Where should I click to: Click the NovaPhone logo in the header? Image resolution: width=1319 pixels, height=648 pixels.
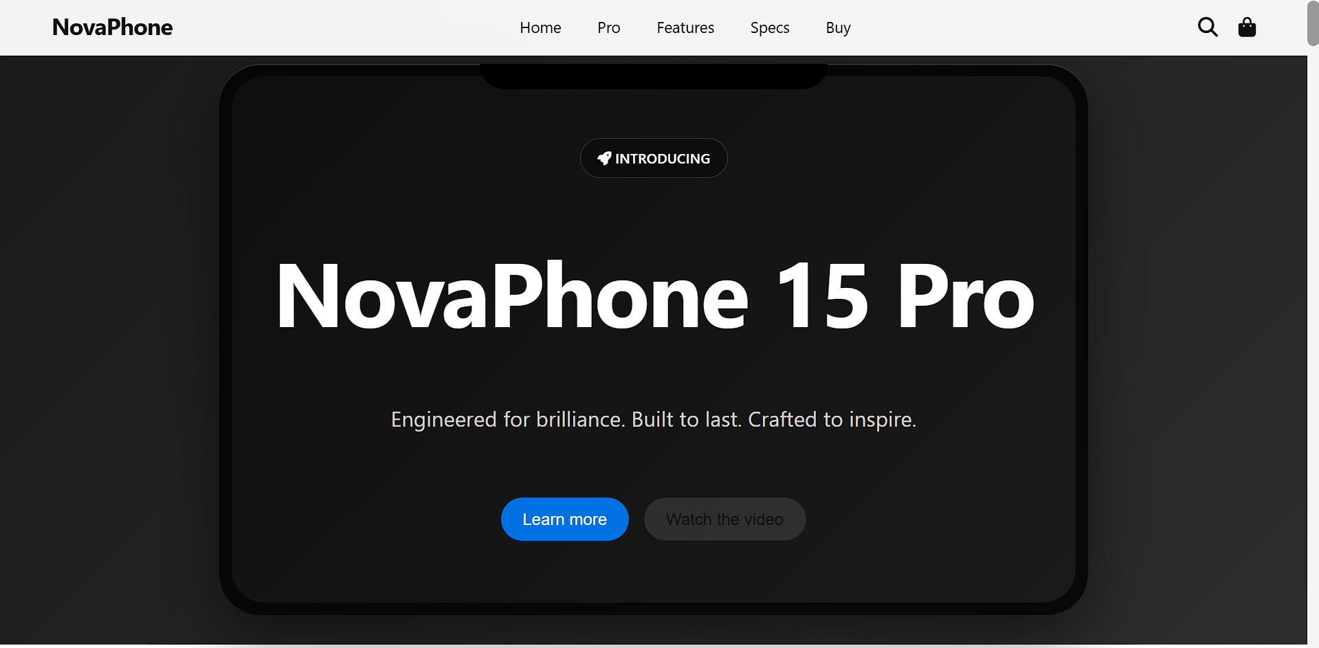pyautogui.click(x=113, y=27)
